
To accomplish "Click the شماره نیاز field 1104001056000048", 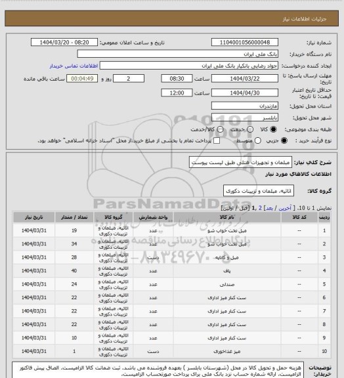I will tap(245, 42).
